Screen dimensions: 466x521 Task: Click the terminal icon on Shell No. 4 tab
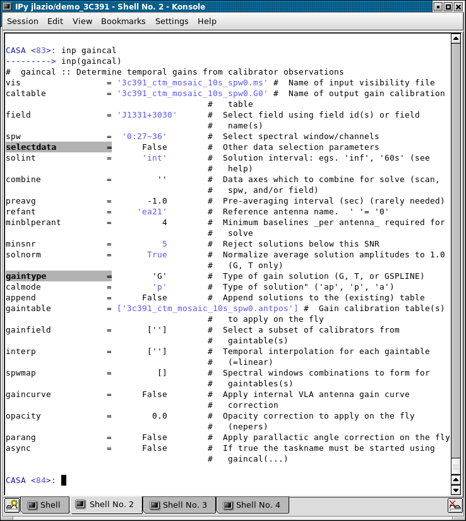(x=228, y=505)
